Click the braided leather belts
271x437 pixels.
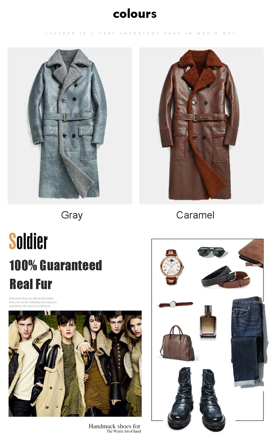coord(226,277)
